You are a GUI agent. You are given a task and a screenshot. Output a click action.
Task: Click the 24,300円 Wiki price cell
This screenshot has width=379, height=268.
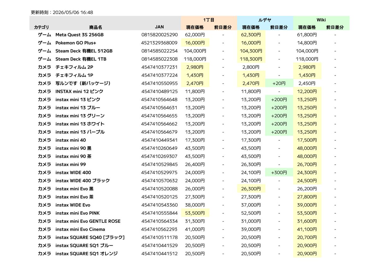307,173
